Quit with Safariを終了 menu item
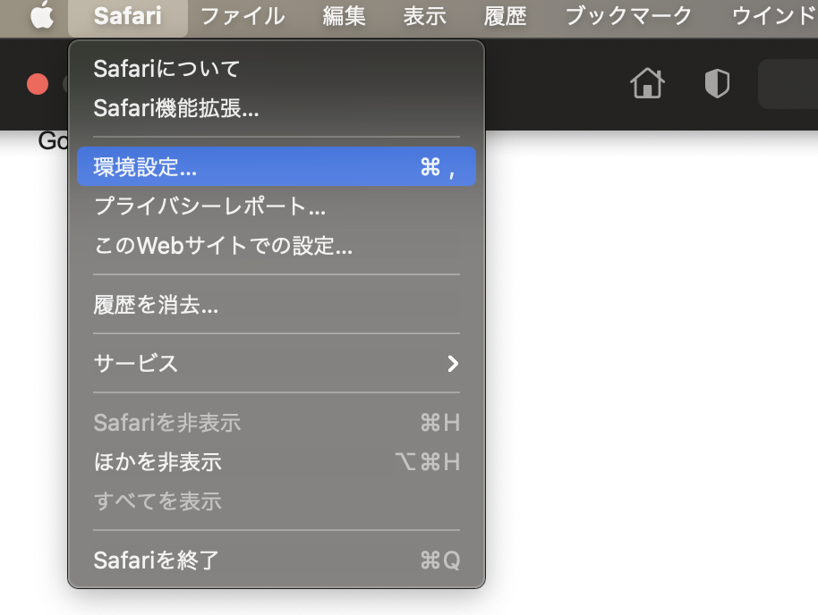The width and height of the screenshot is (818, 615). pyautogui.click(x=277, y=560)
